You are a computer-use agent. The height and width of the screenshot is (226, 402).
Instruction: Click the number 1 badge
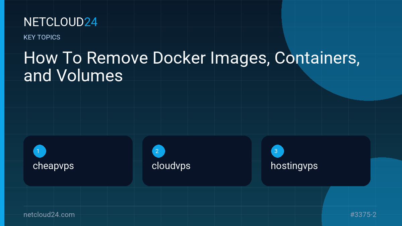[x=40, y=151]
